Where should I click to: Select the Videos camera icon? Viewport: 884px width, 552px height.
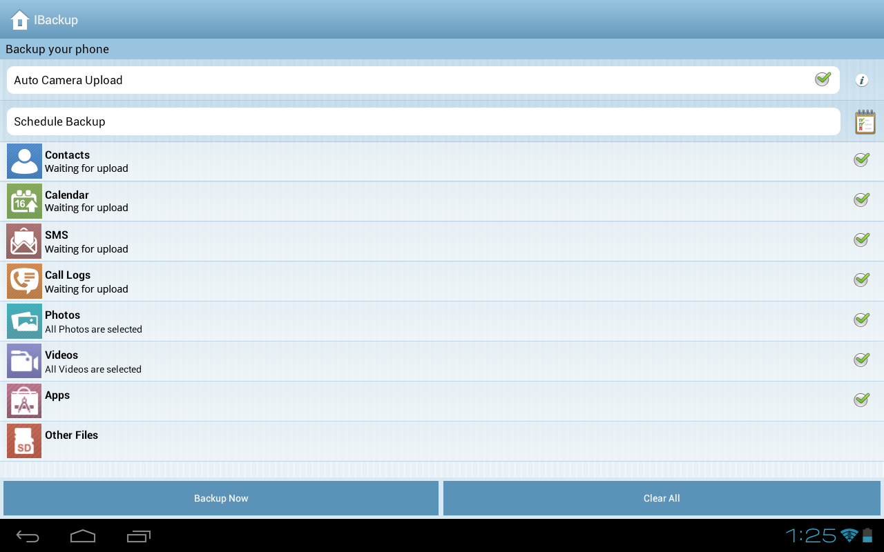click(24, 361)
